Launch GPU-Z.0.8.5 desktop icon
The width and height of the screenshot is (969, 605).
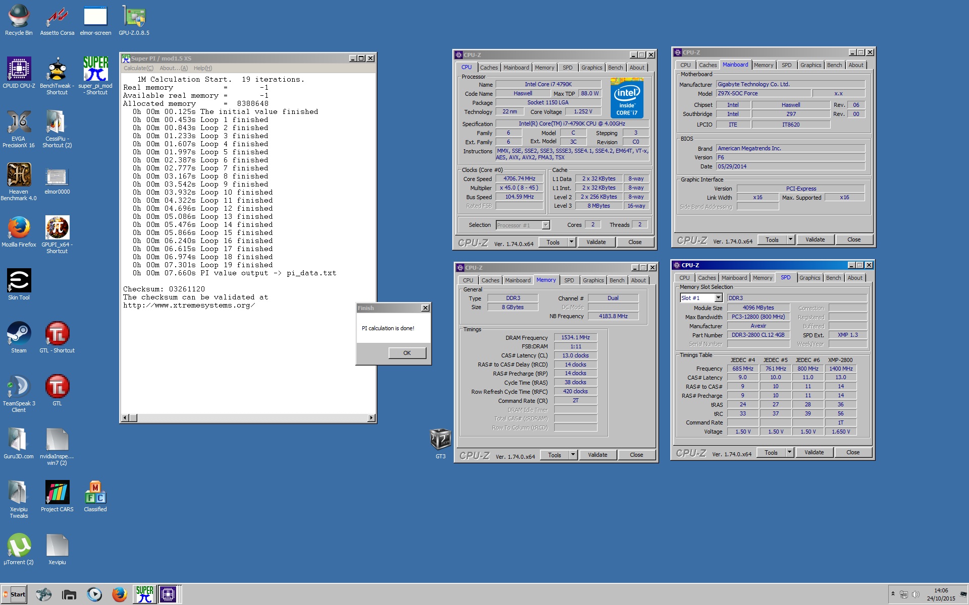click(x=134, y=20)
